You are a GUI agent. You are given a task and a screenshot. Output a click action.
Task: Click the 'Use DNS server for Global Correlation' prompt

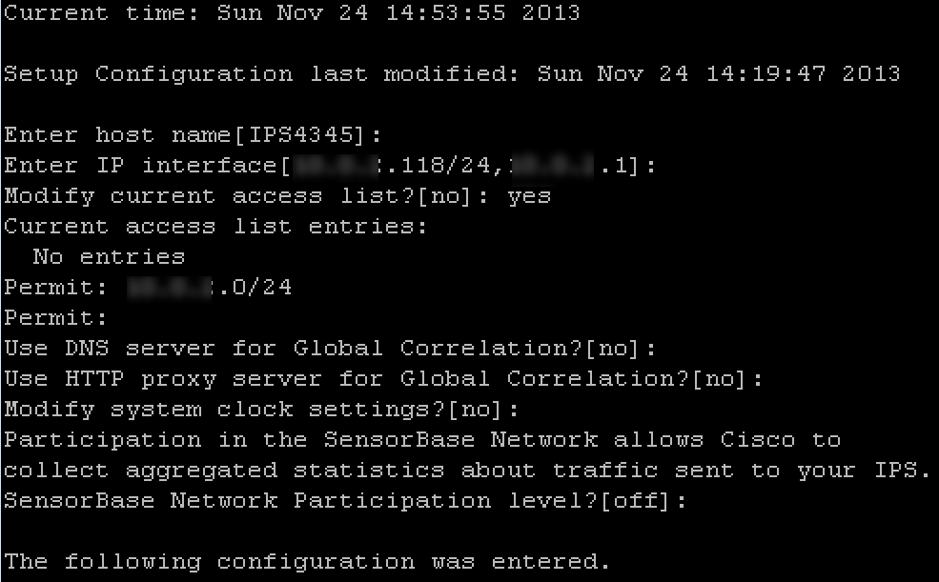click(329, 349)
